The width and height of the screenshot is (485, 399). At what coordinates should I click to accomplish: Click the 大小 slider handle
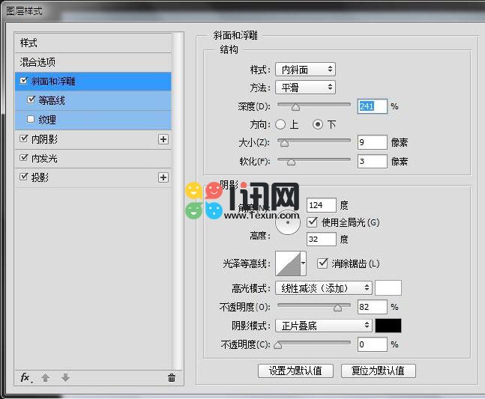point(284,143)
